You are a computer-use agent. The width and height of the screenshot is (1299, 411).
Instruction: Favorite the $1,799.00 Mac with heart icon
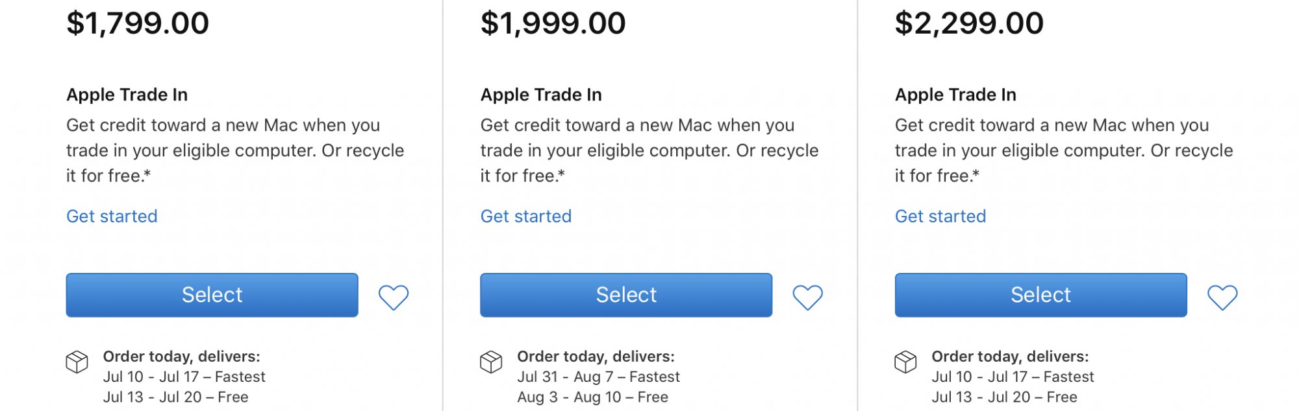tap(394, 298)
